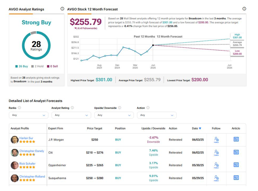The image size is (258, 191).
Task: Click the Follow column header
Action: (216, 128)
